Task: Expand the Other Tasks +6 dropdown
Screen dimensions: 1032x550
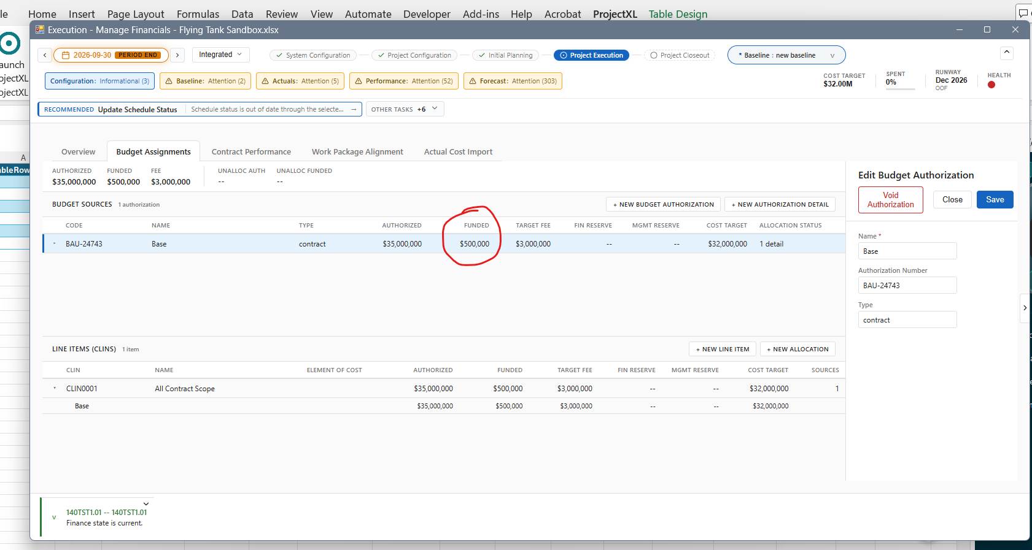Action: 405,109
